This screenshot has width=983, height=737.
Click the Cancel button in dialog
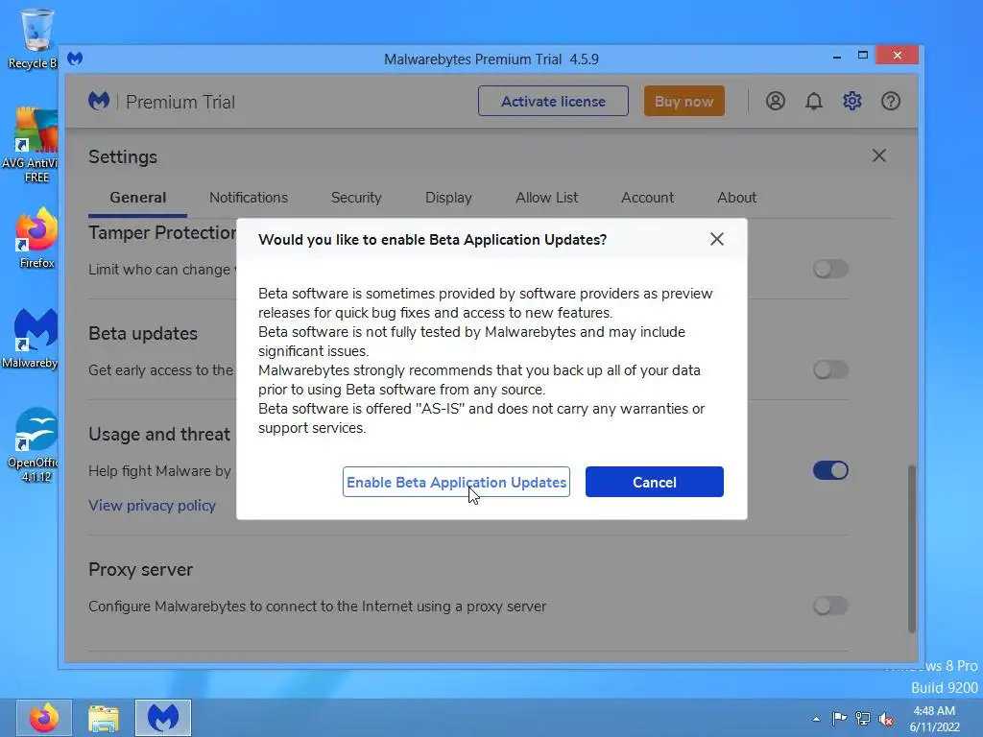(x=655, y=482)
